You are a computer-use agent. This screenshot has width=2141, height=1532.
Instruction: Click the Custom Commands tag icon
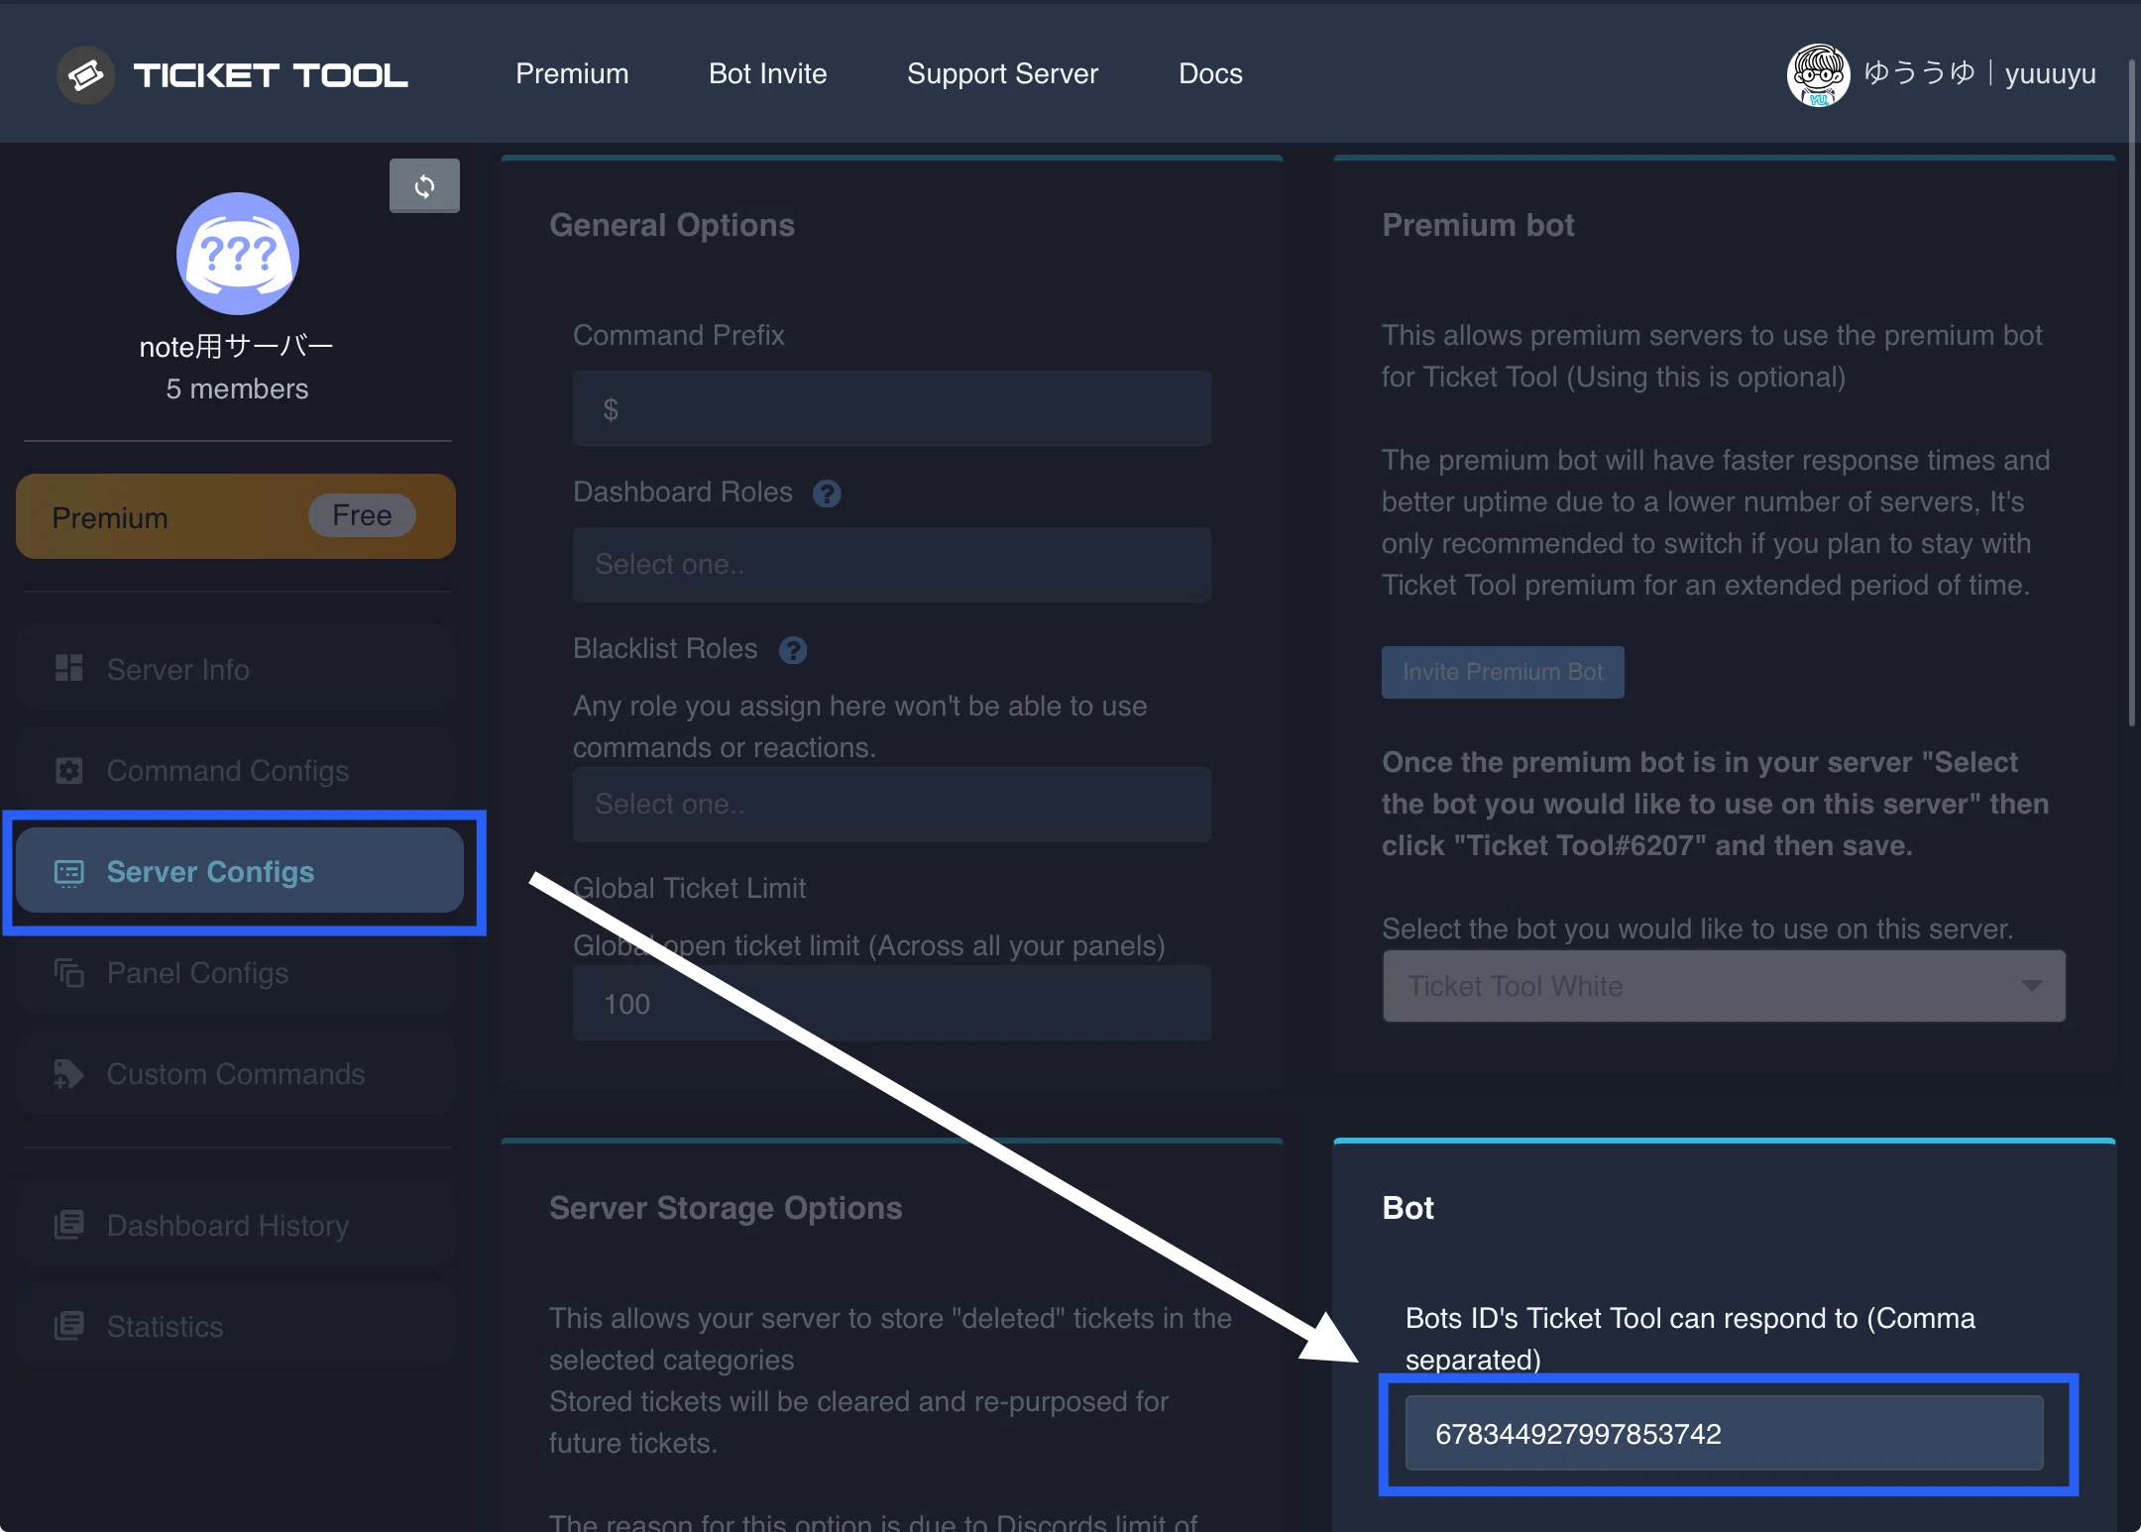68,1073
